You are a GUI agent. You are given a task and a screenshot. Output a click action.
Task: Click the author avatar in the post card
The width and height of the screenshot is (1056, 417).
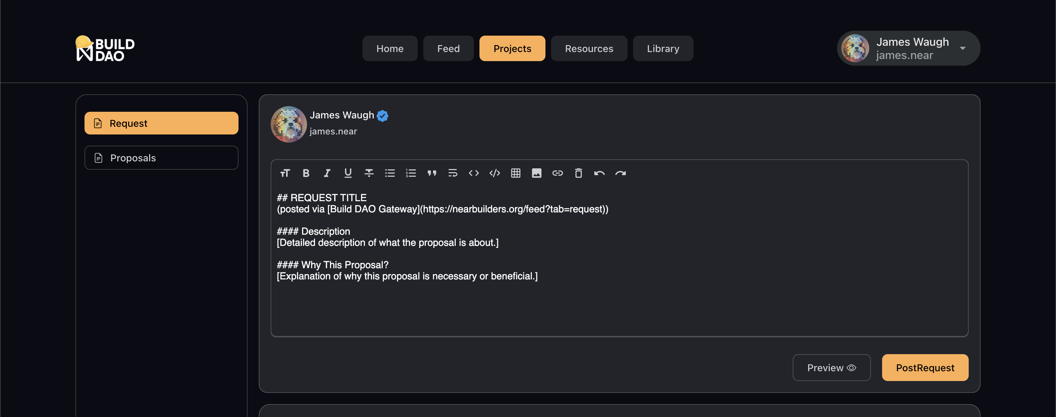[x=288, y=124]
